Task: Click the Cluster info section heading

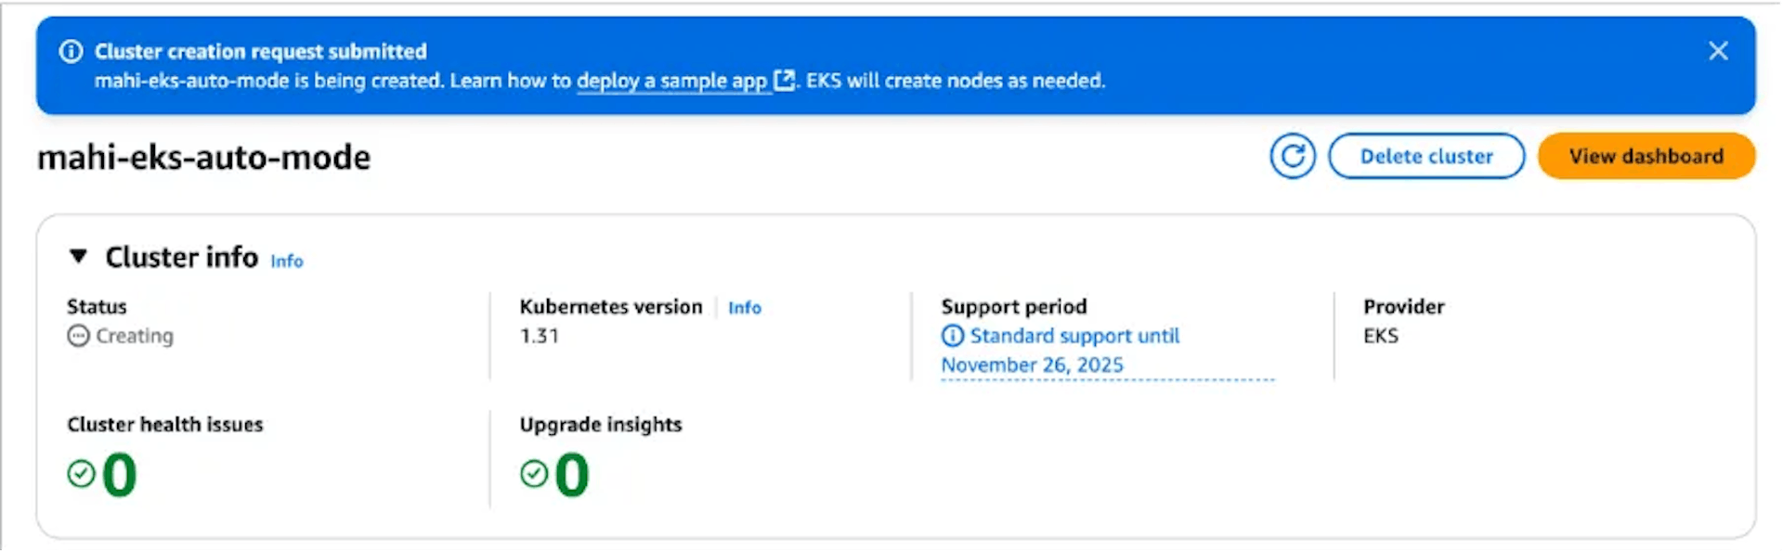Action: click(182, 257)
